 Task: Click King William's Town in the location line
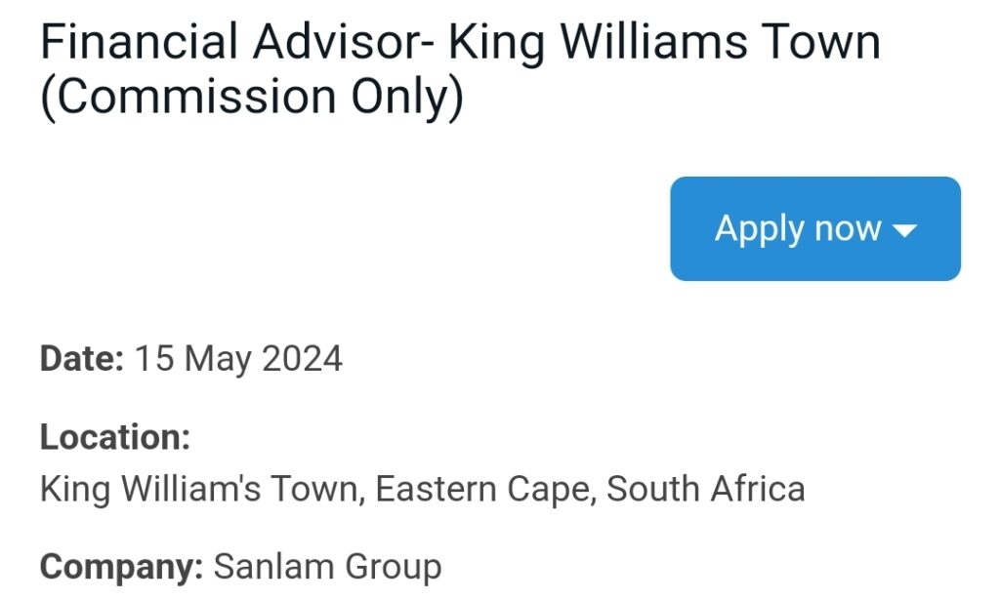(202, 490)
